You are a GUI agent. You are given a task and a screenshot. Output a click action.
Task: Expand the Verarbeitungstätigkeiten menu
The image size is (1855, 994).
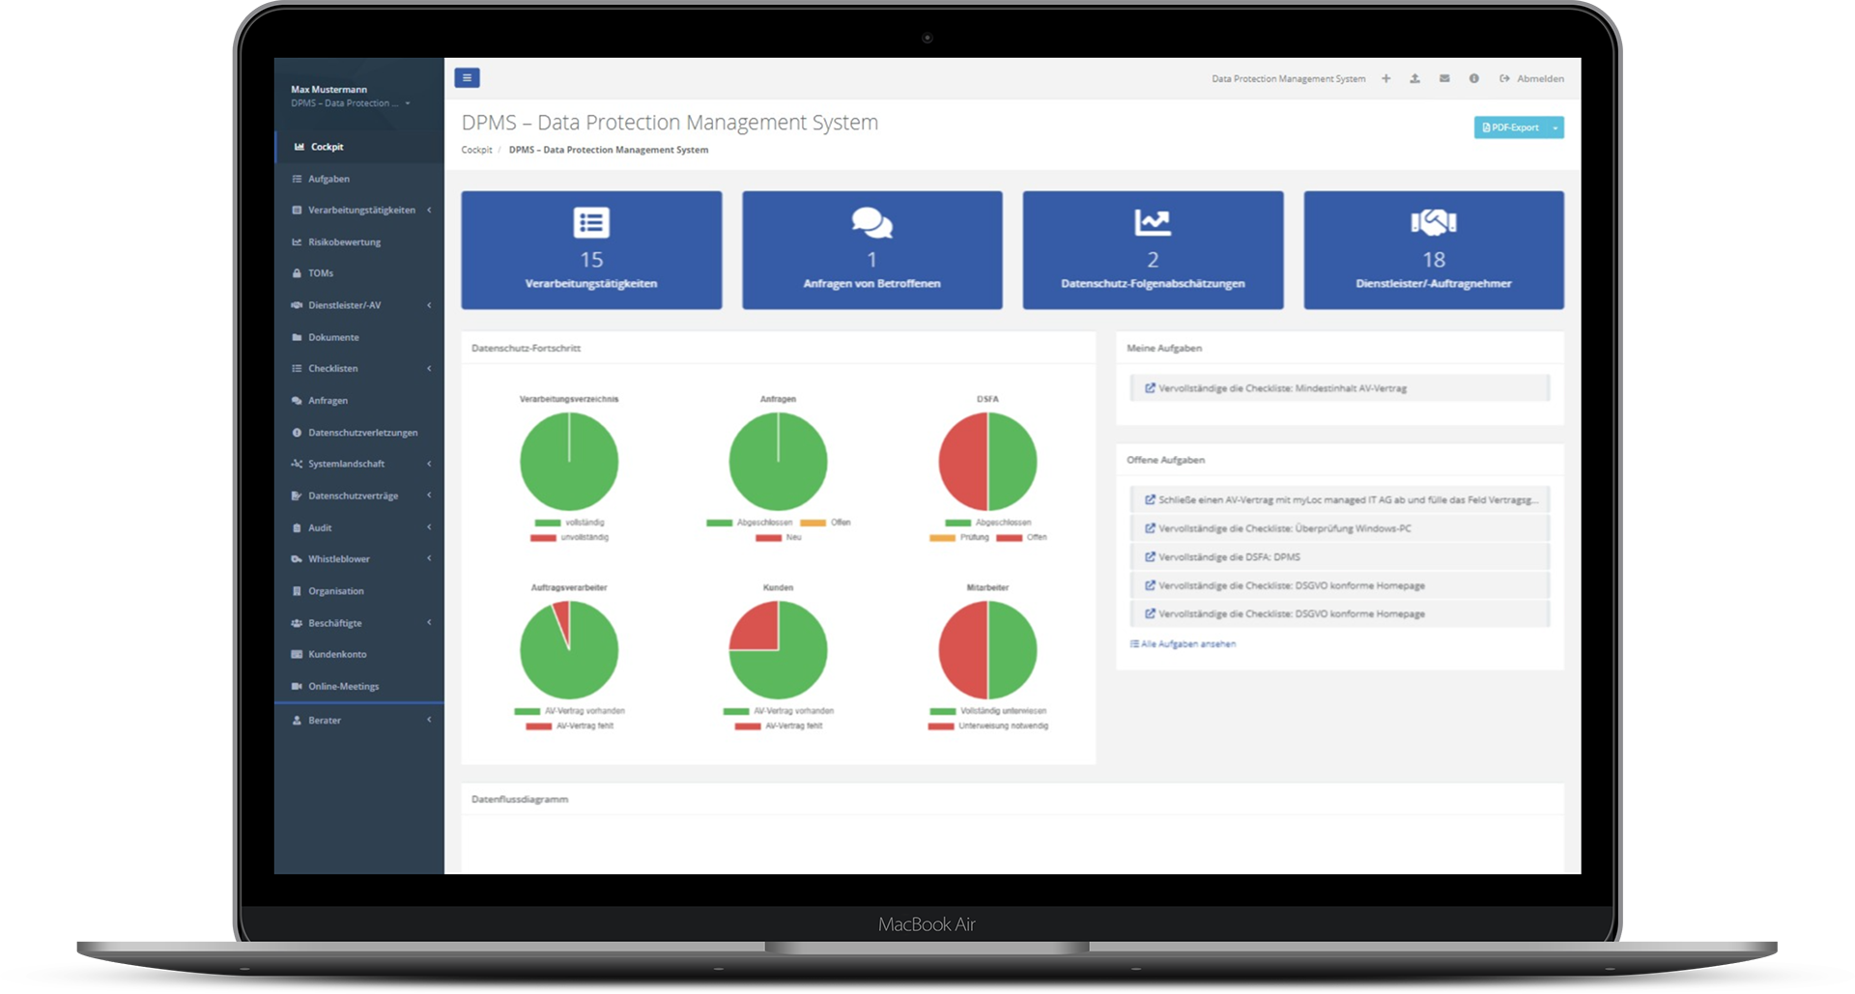430,210
